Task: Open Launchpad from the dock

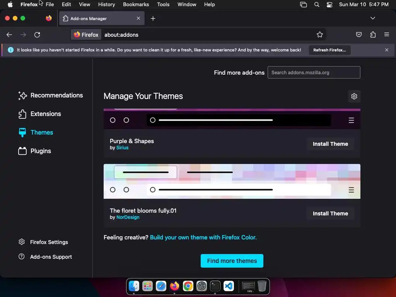Action: (x=147, y=286)
